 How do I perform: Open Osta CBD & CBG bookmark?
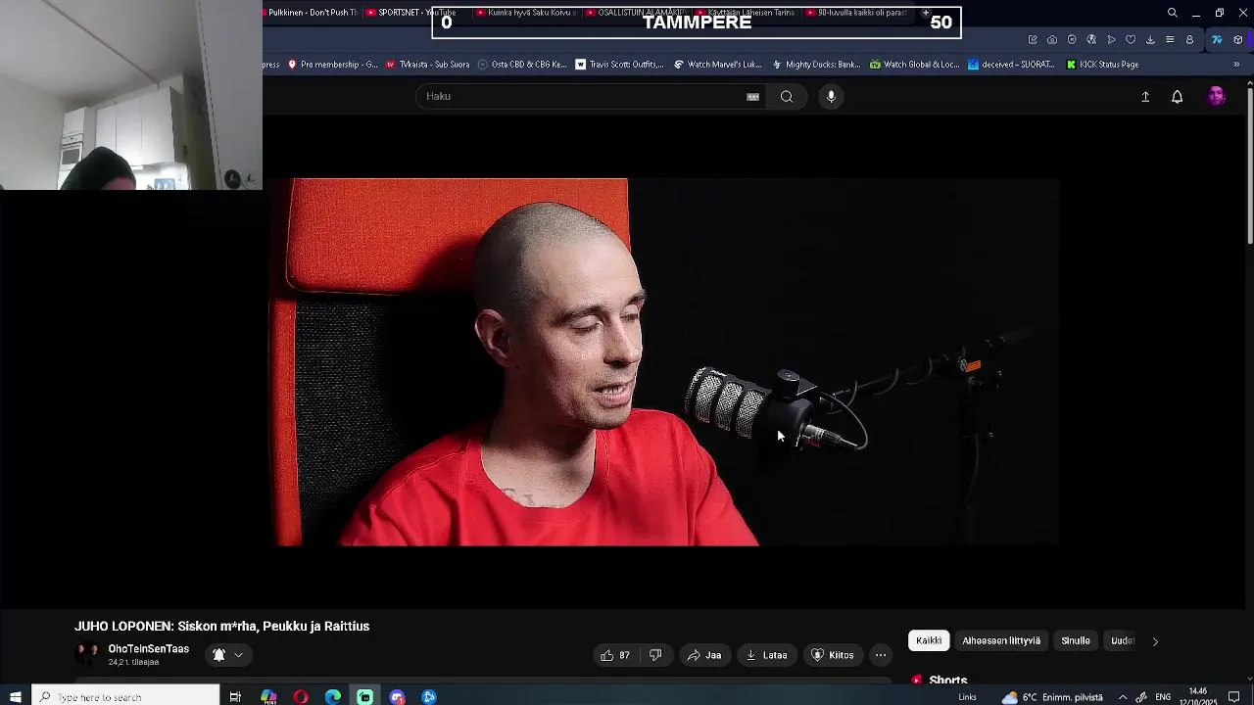click(522, 65)
